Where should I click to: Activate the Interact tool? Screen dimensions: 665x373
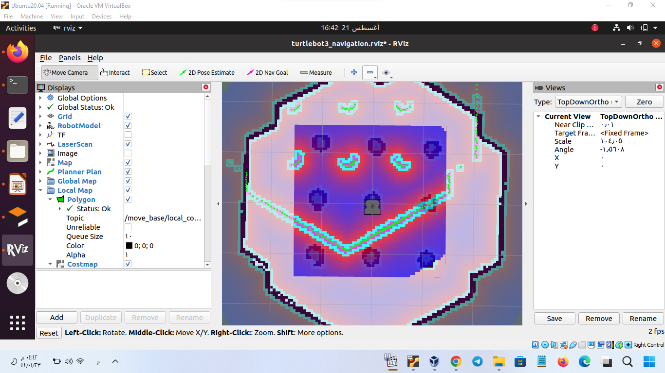click(x=115, y=73)
